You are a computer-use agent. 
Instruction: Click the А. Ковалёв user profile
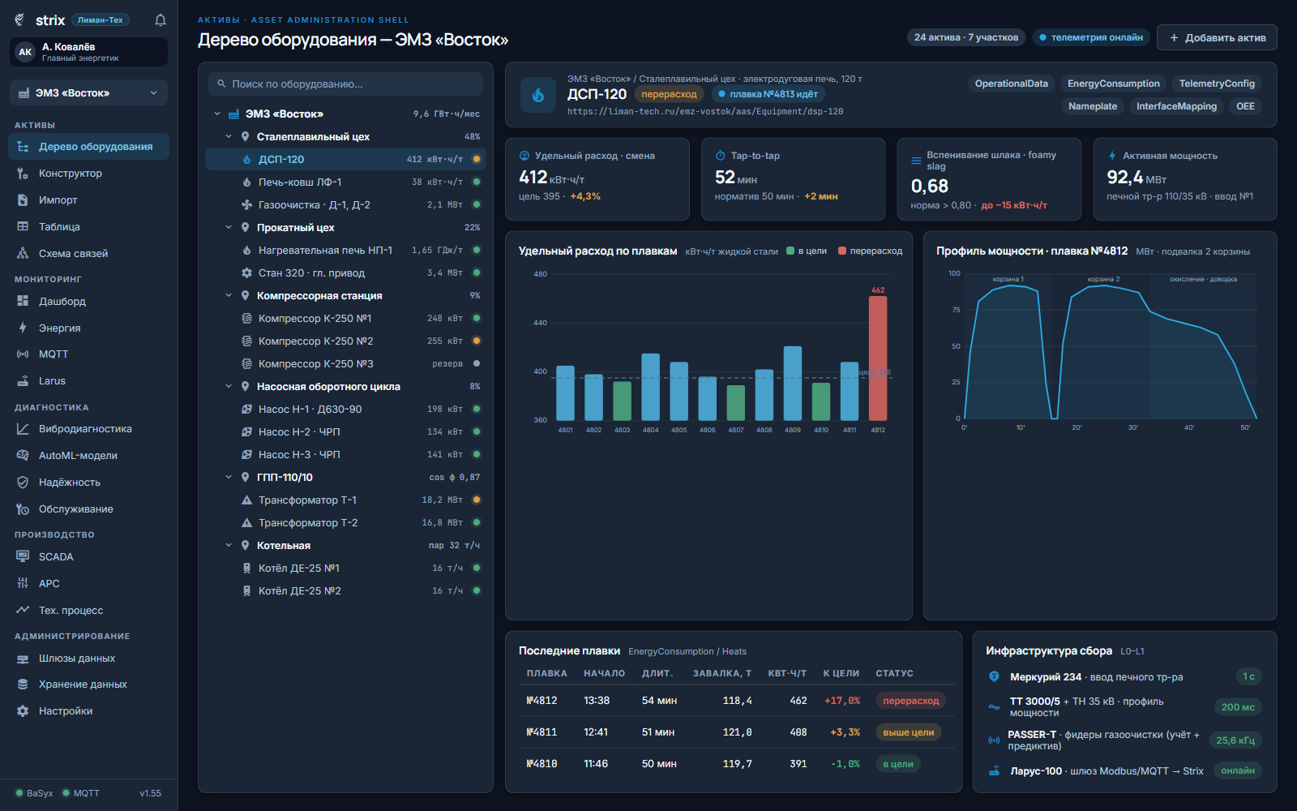(88, 52)
